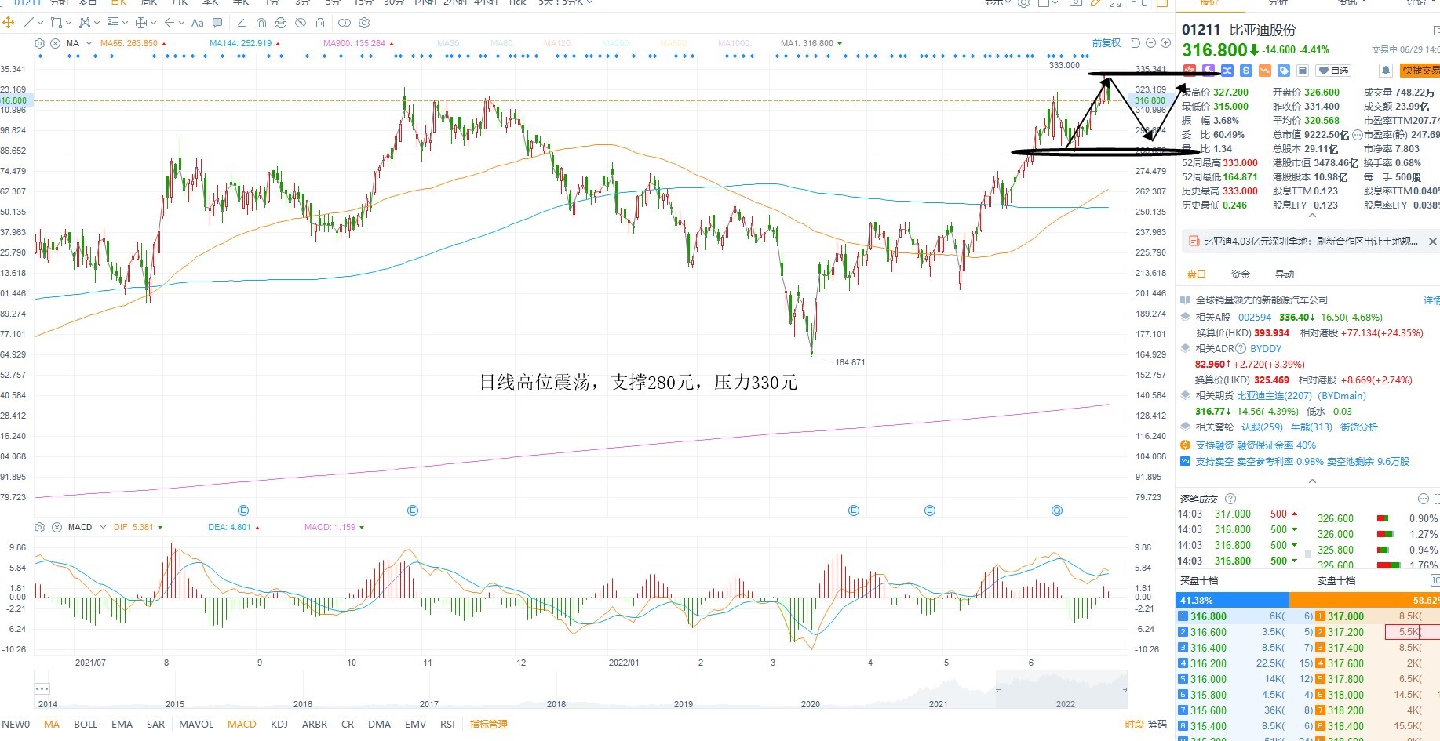
Task: Open the line tool dropdown arrow
Action: [x=40, y=23]
